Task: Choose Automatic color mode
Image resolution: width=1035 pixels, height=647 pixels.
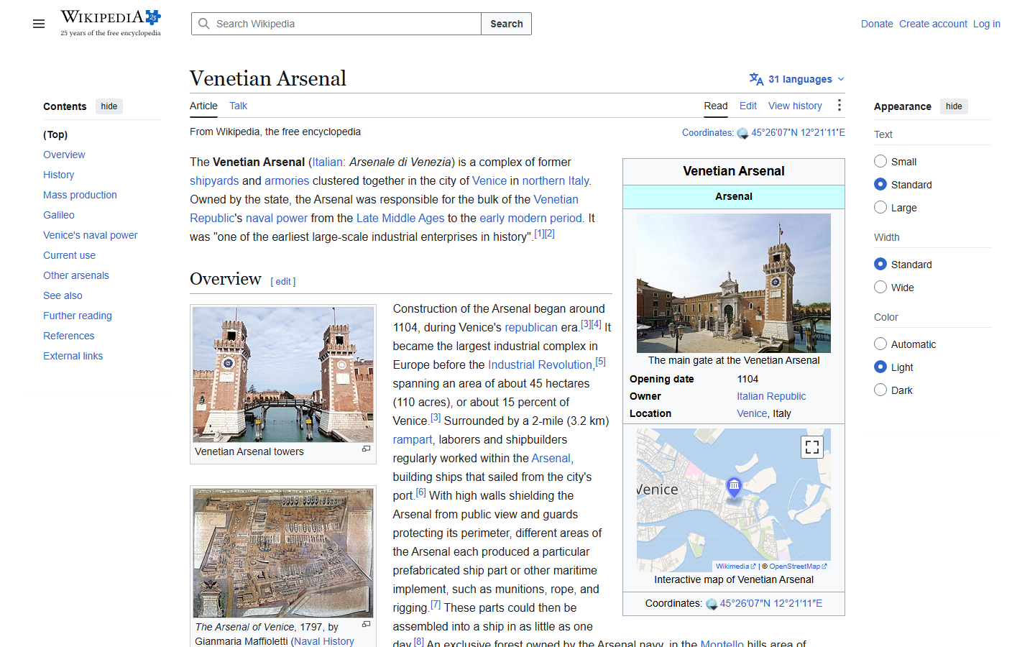Action: coord(880,344)
